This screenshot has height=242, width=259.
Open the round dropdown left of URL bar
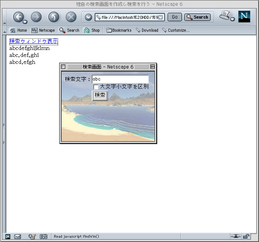click(89, 17)
